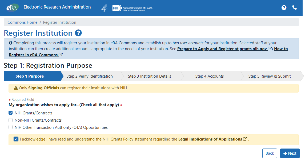Screen dimensions: 305x160
Task: Click the HHS eagle logo
Action: pos(104,8)
